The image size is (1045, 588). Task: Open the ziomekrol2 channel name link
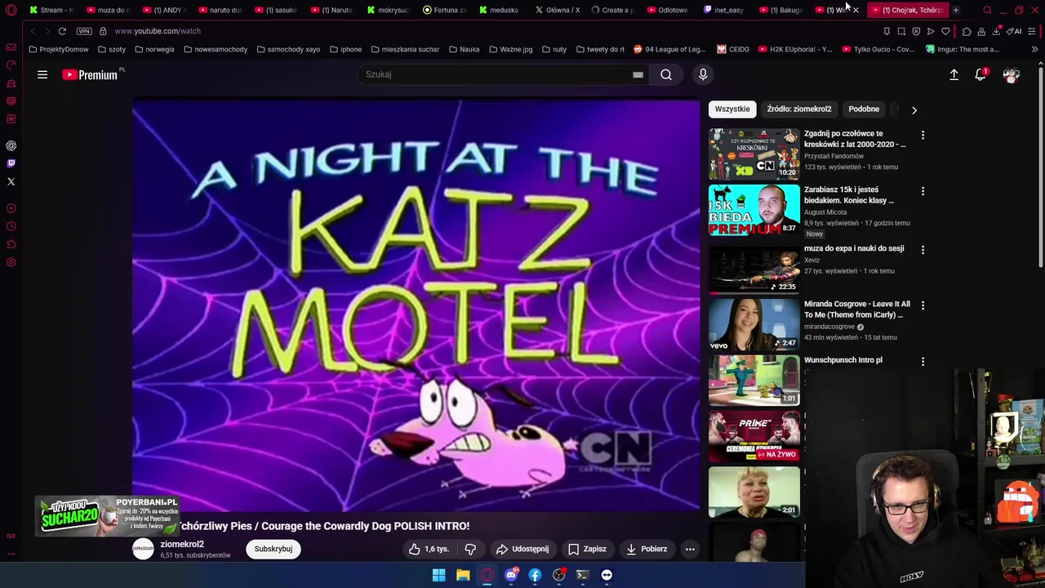coord(182,544)
